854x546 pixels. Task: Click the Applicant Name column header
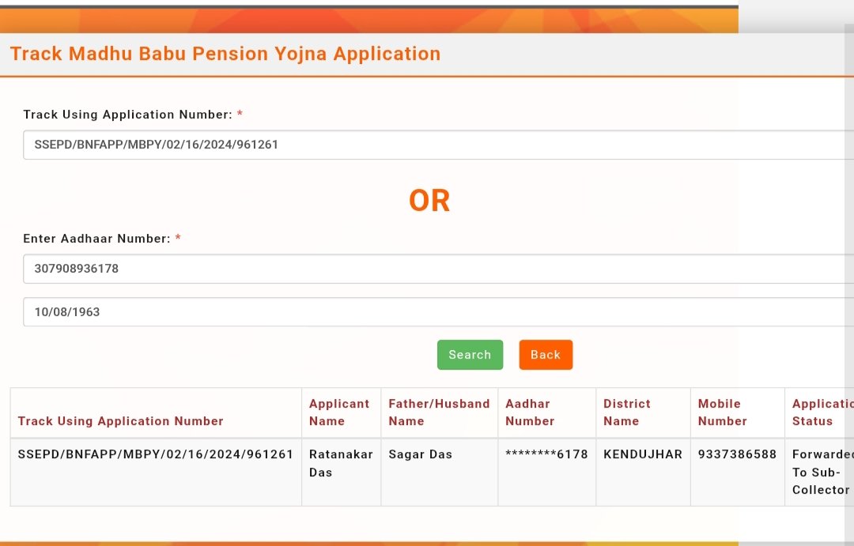(341, 412)
